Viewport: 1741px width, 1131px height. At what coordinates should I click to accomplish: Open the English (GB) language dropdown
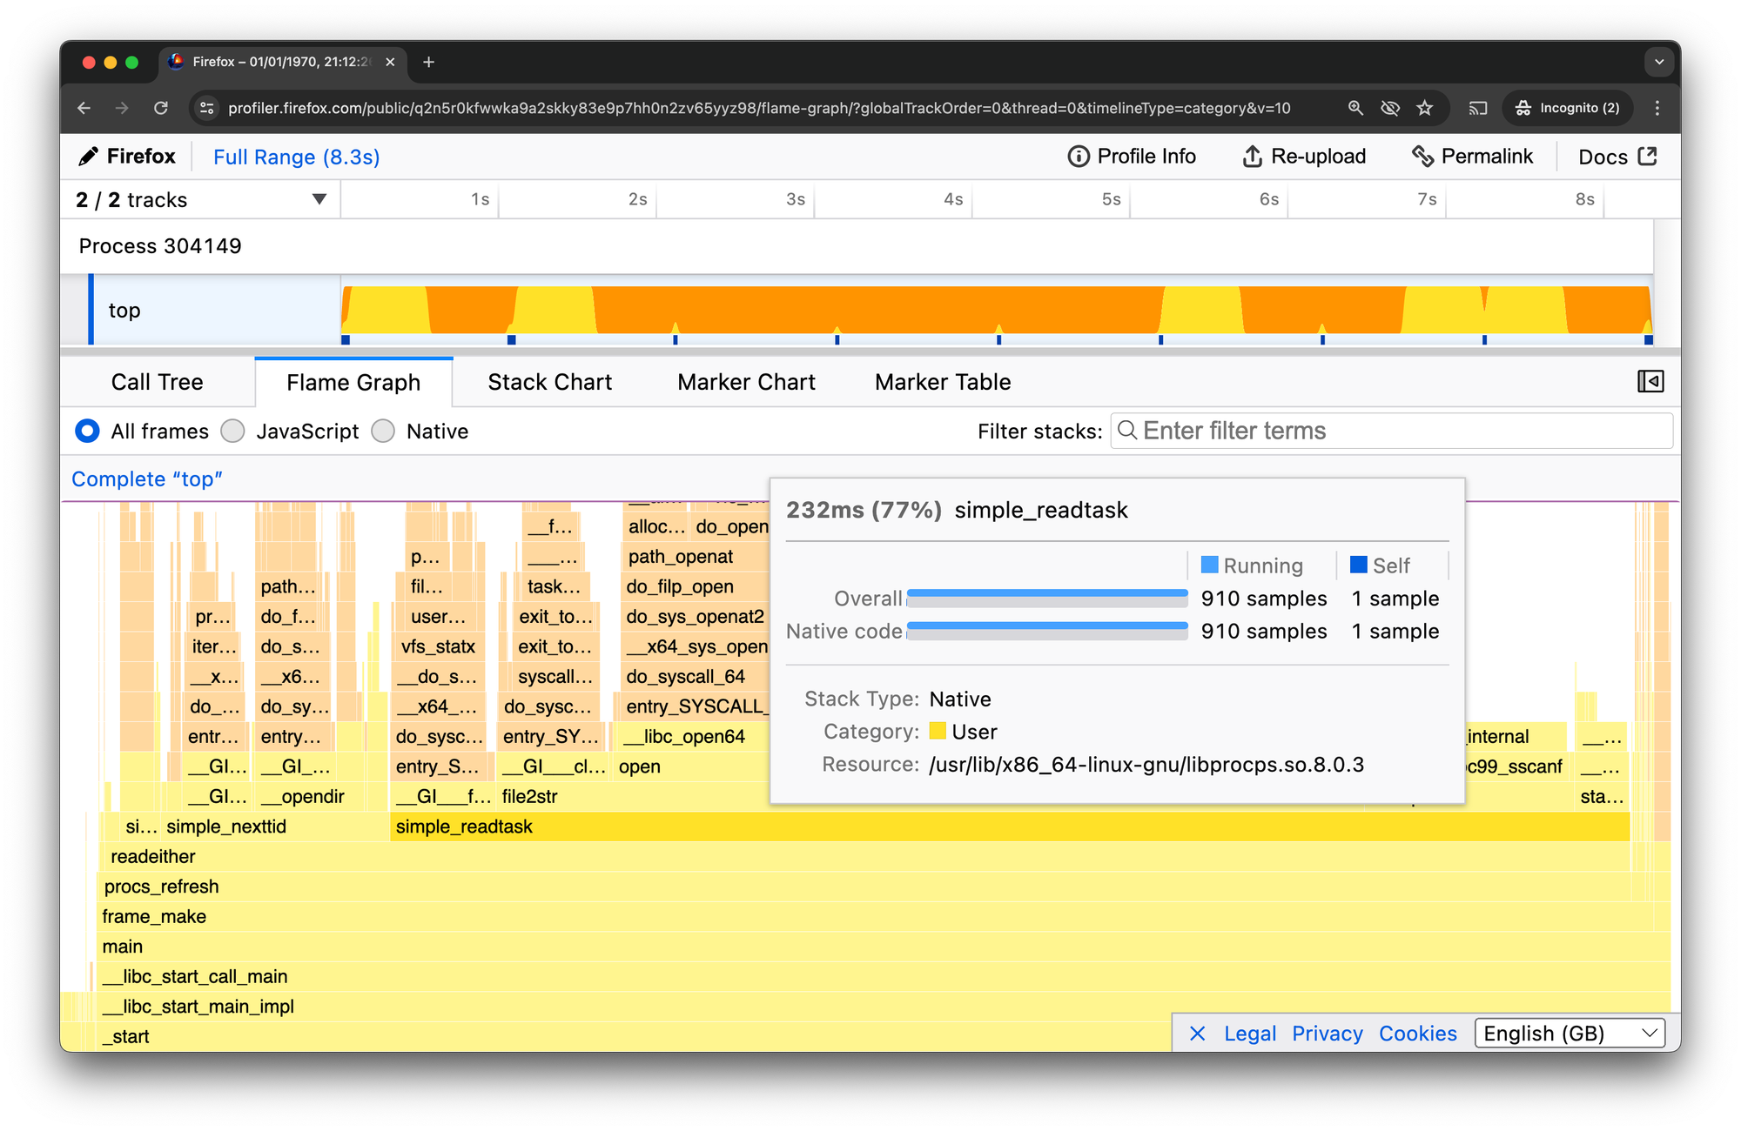coord(1569,1033)
